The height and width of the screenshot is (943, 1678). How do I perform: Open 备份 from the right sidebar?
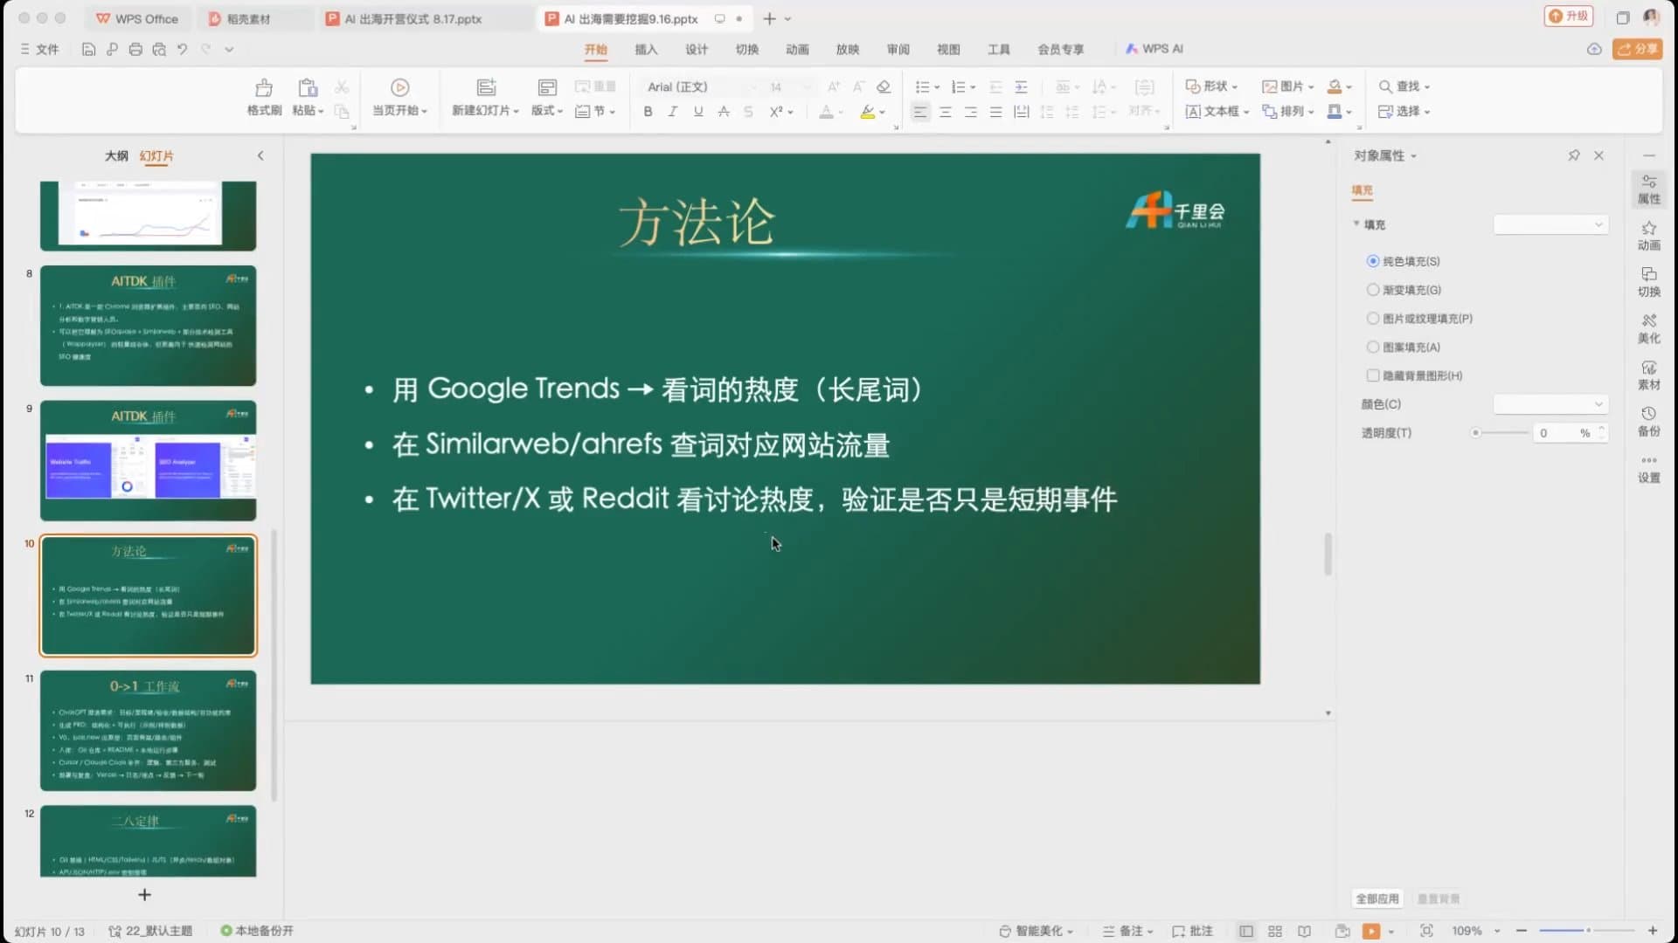click(1648, 420)
